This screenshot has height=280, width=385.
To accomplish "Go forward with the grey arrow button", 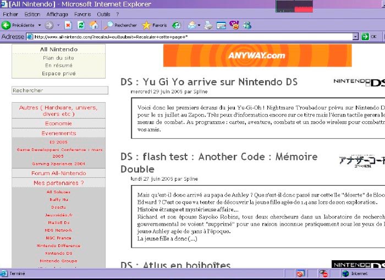I will click(x=49, y=25).
